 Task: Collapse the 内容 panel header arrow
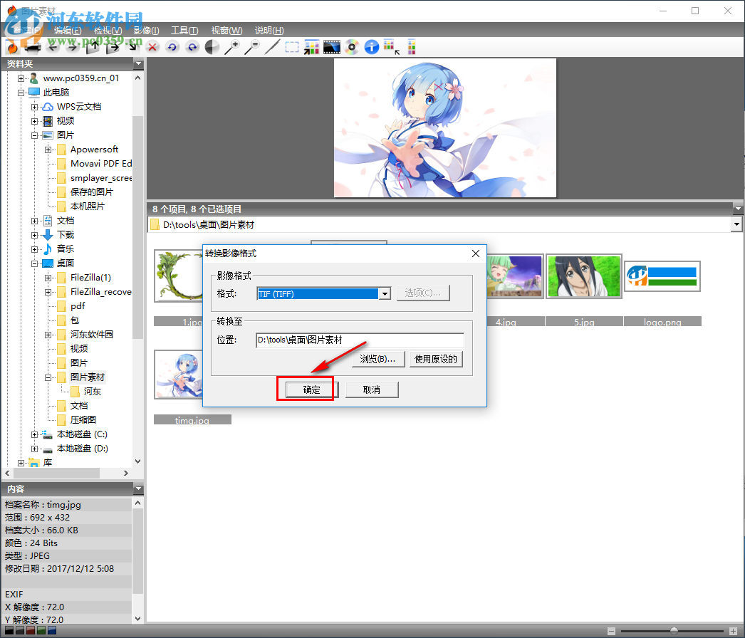[x=138, y=489]
